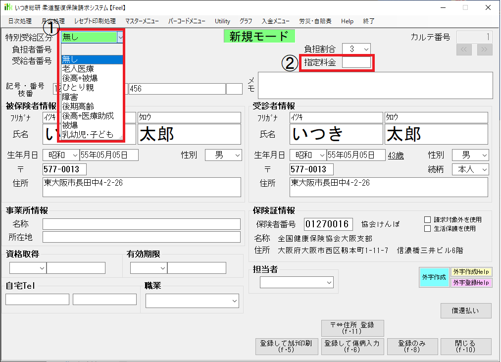Select 後期高齢 from the dropdown list
Image resolution: width=501 pixels, height=362 pixels.
(78, 106)
